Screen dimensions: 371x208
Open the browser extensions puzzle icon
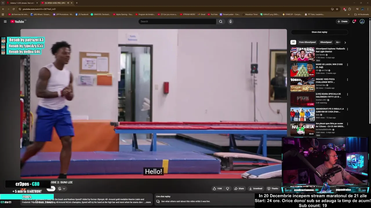(x=350, y=9)
